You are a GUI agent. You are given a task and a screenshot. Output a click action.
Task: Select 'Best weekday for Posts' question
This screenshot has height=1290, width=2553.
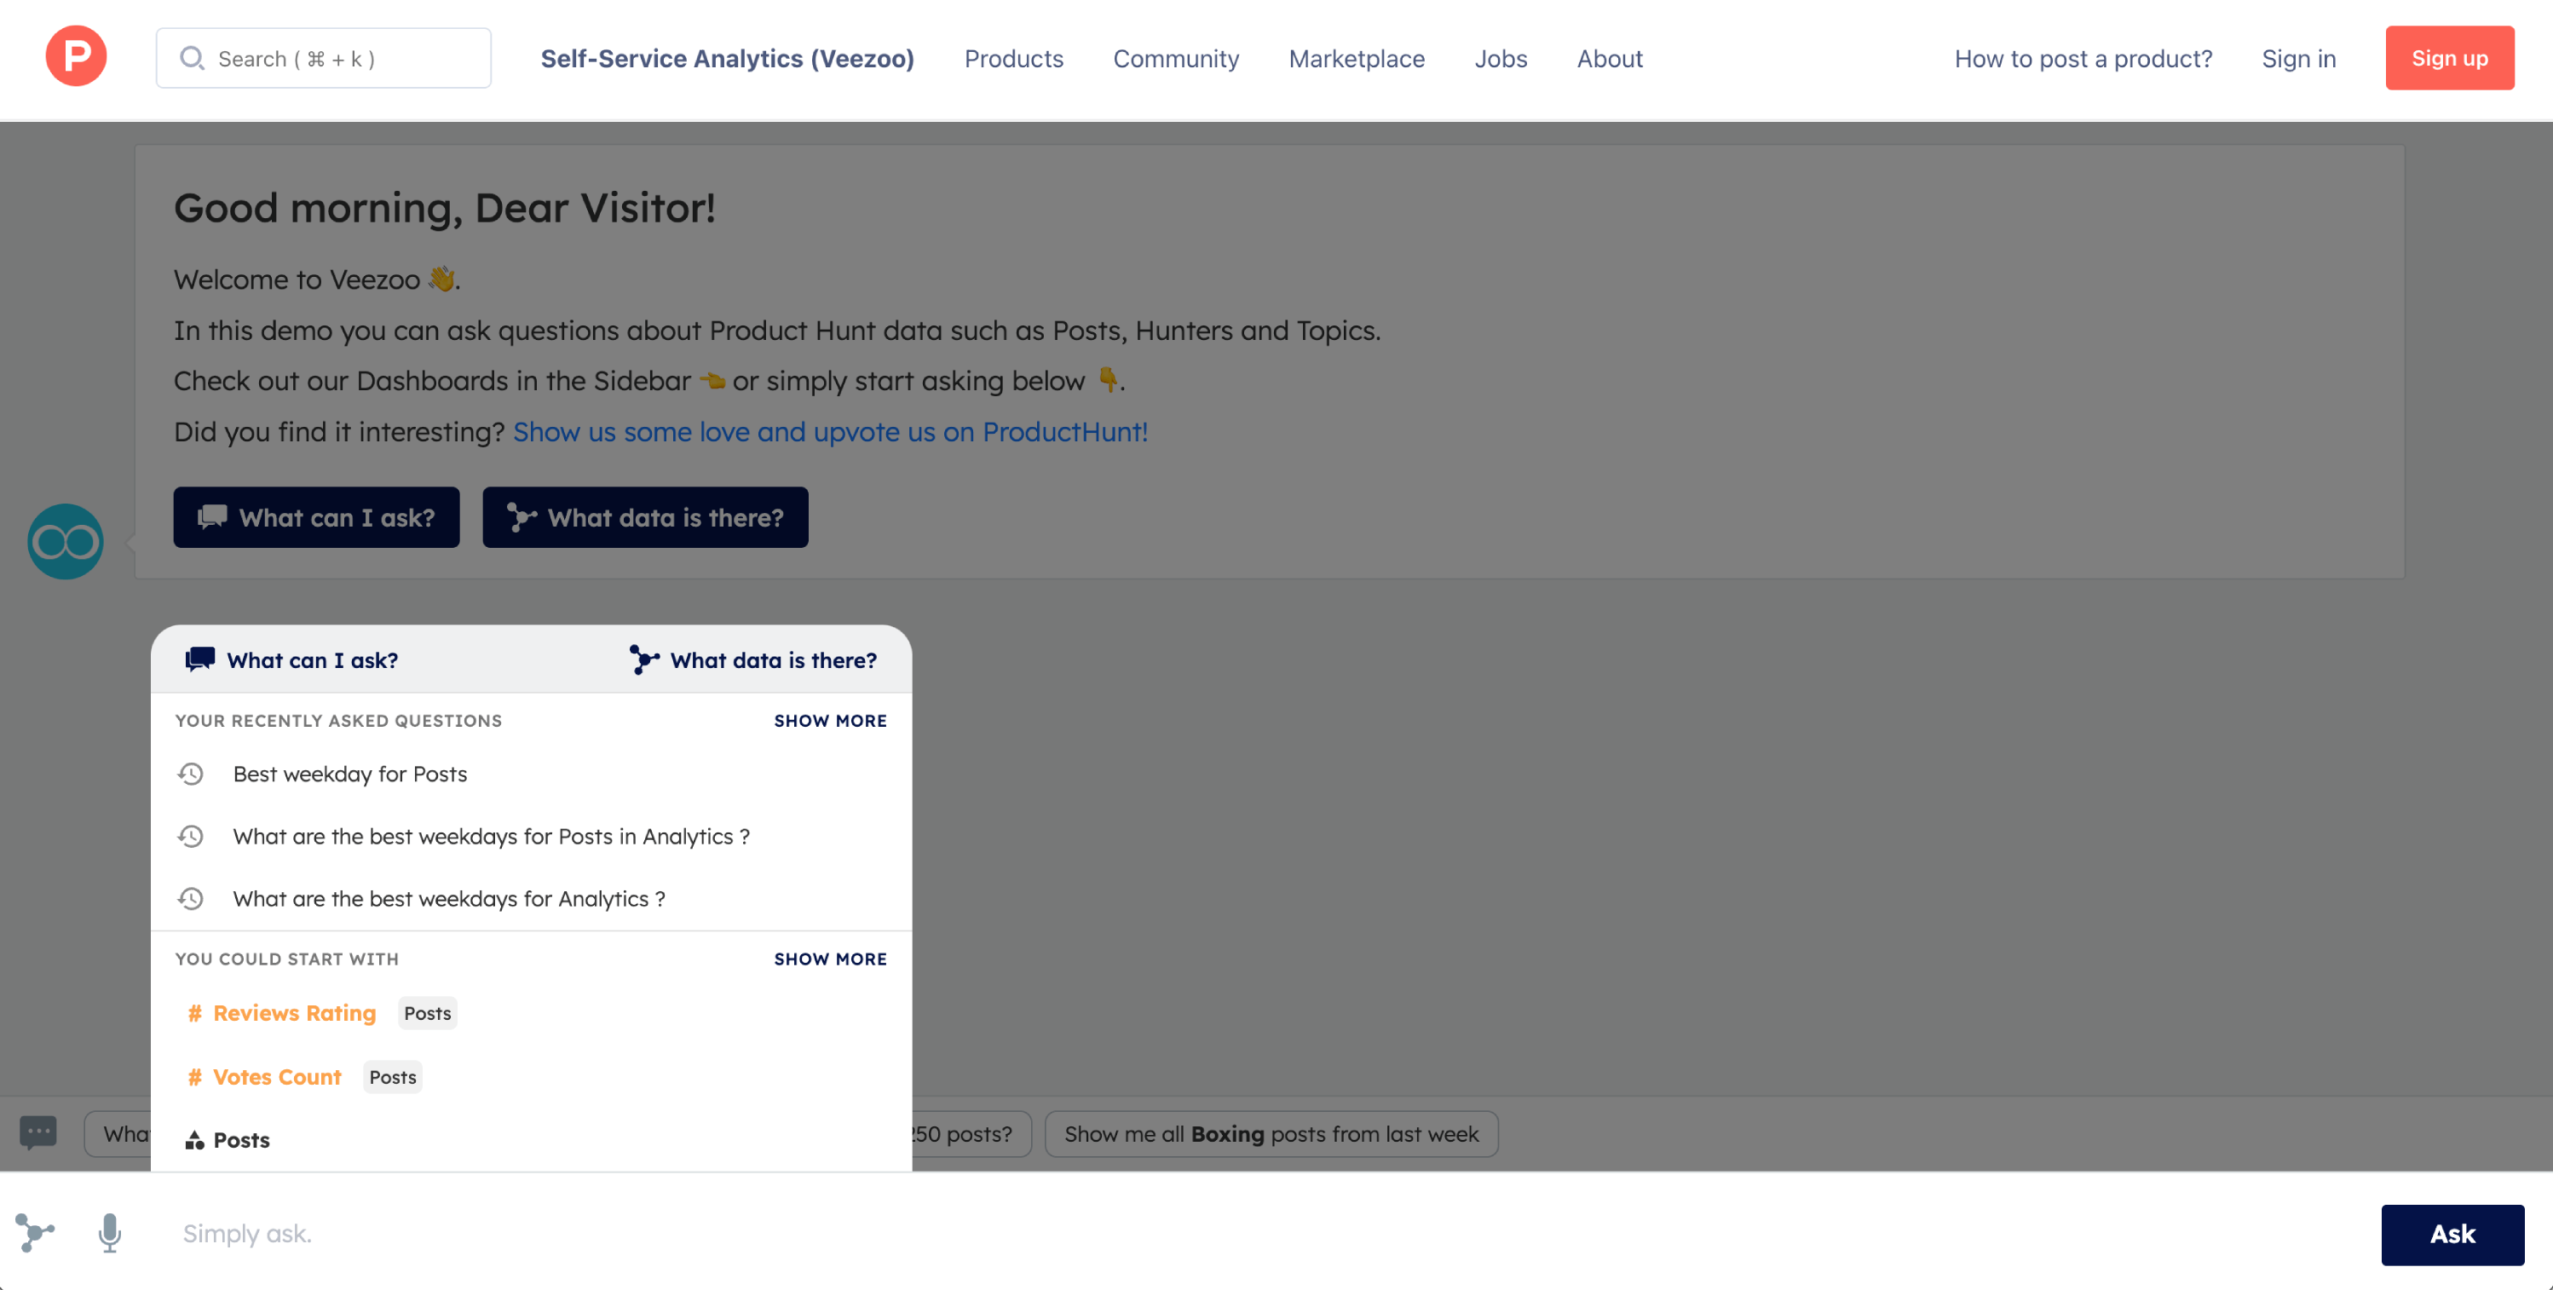point(531,774)
